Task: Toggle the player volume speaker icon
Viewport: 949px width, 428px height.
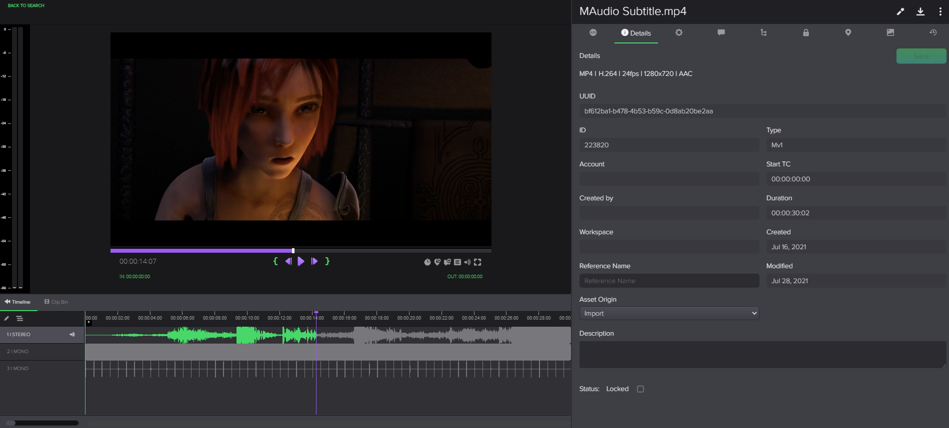Action: (467, 262)
